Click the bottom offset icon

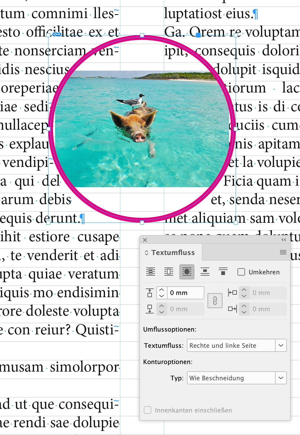[x=150, y=309]
